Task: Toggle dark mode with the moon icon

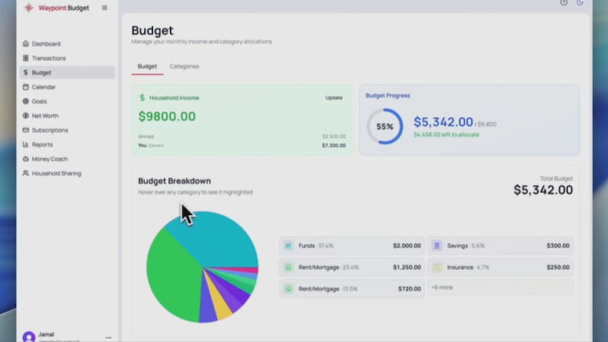Action: [x=580, y=3]
